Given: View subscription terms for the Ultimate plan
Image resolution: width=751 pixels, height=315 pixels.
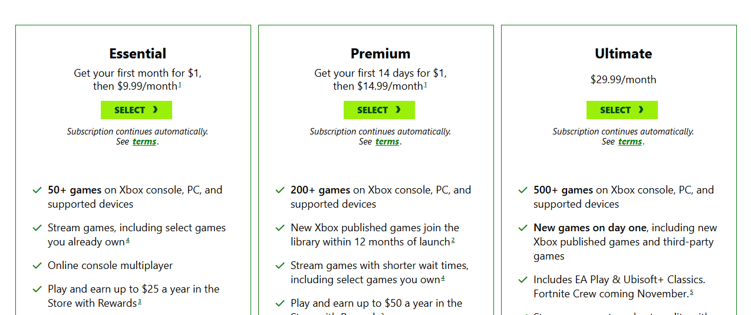Looking at the screenshot, I should point(630,142).
